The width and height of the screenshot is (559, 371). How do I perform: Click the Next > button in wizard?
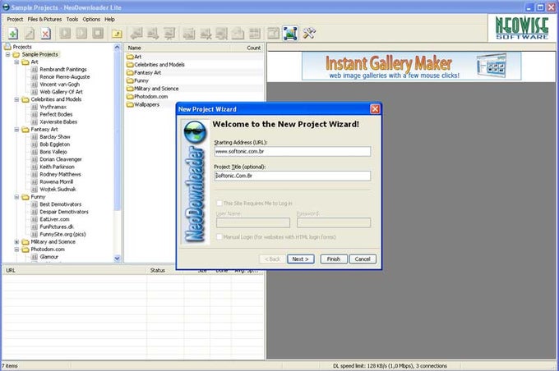(301, 259)
